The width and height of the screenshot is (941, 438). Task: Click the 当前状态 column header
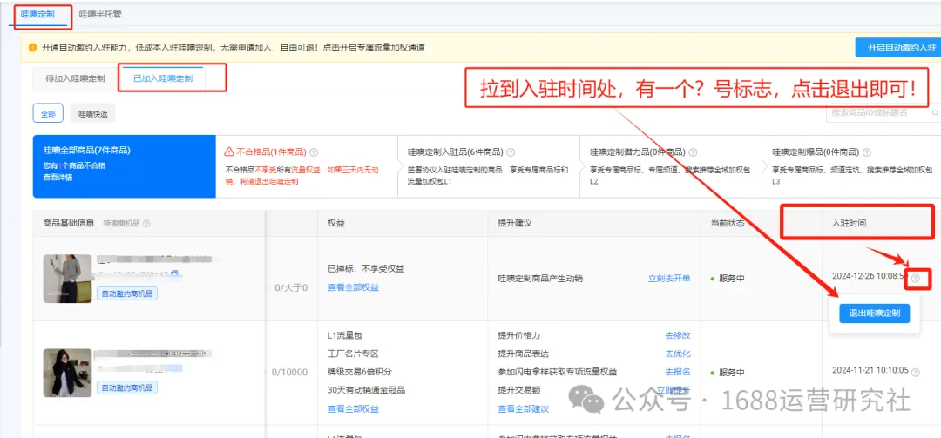728,223
